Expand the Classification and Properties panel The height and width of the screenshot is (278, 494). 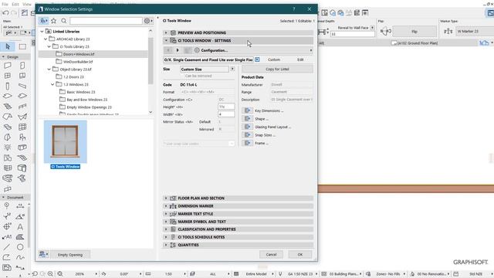pos(166,229)
